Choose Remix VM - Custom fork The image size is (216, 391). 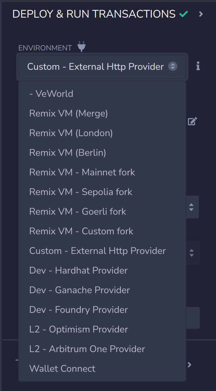coord(81,231)
